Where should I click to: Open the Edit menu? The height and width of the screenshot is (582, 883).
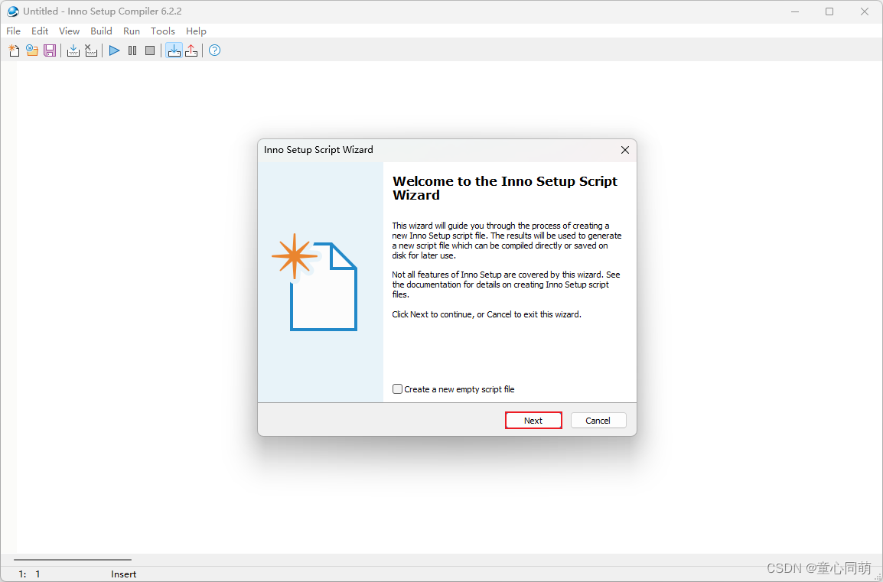(40, 31)
